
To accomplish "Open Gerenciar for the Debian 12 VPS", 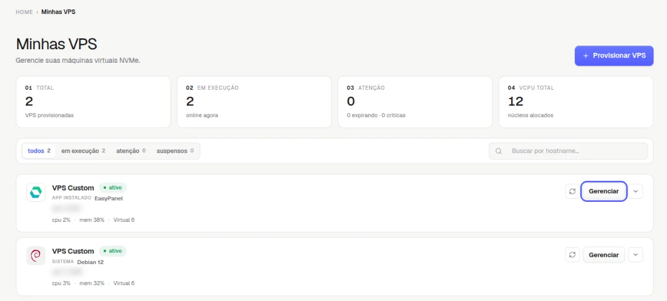I will (x=604, y=255).
